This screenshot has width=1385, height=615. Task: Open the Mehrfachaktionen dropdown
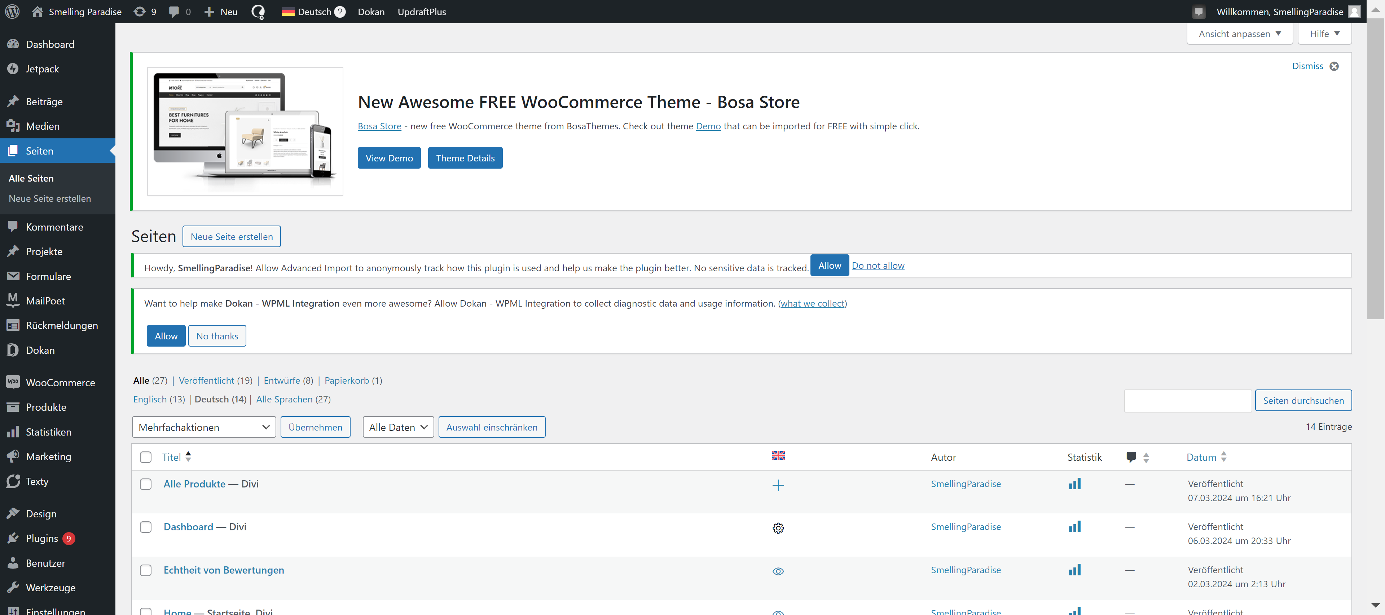click(204, 427)
